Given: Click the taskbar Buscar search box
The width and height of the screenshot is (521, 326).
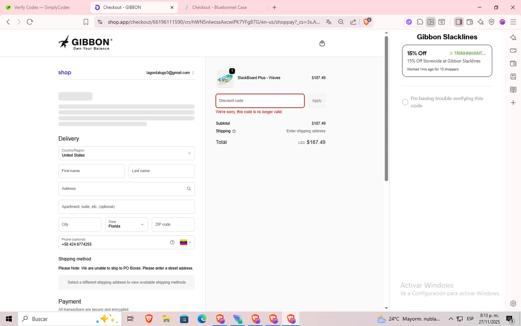Looking at the screenshot, I should [x=70, y=319].
